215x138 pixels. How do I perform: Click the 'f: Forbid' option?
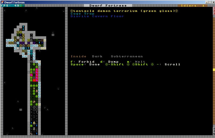(x=83, y=62)
